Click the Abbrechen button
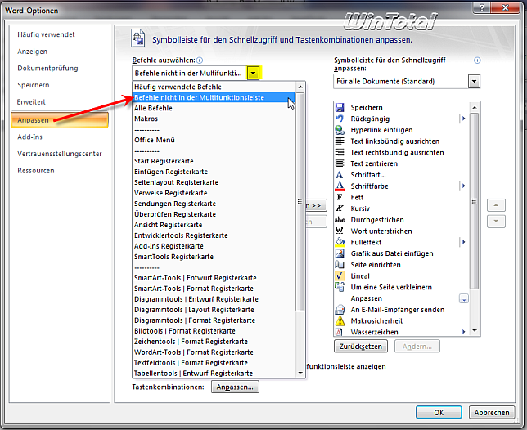 click(x=492, y=413)
